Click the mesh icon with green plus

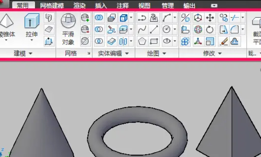coord(85,18)
